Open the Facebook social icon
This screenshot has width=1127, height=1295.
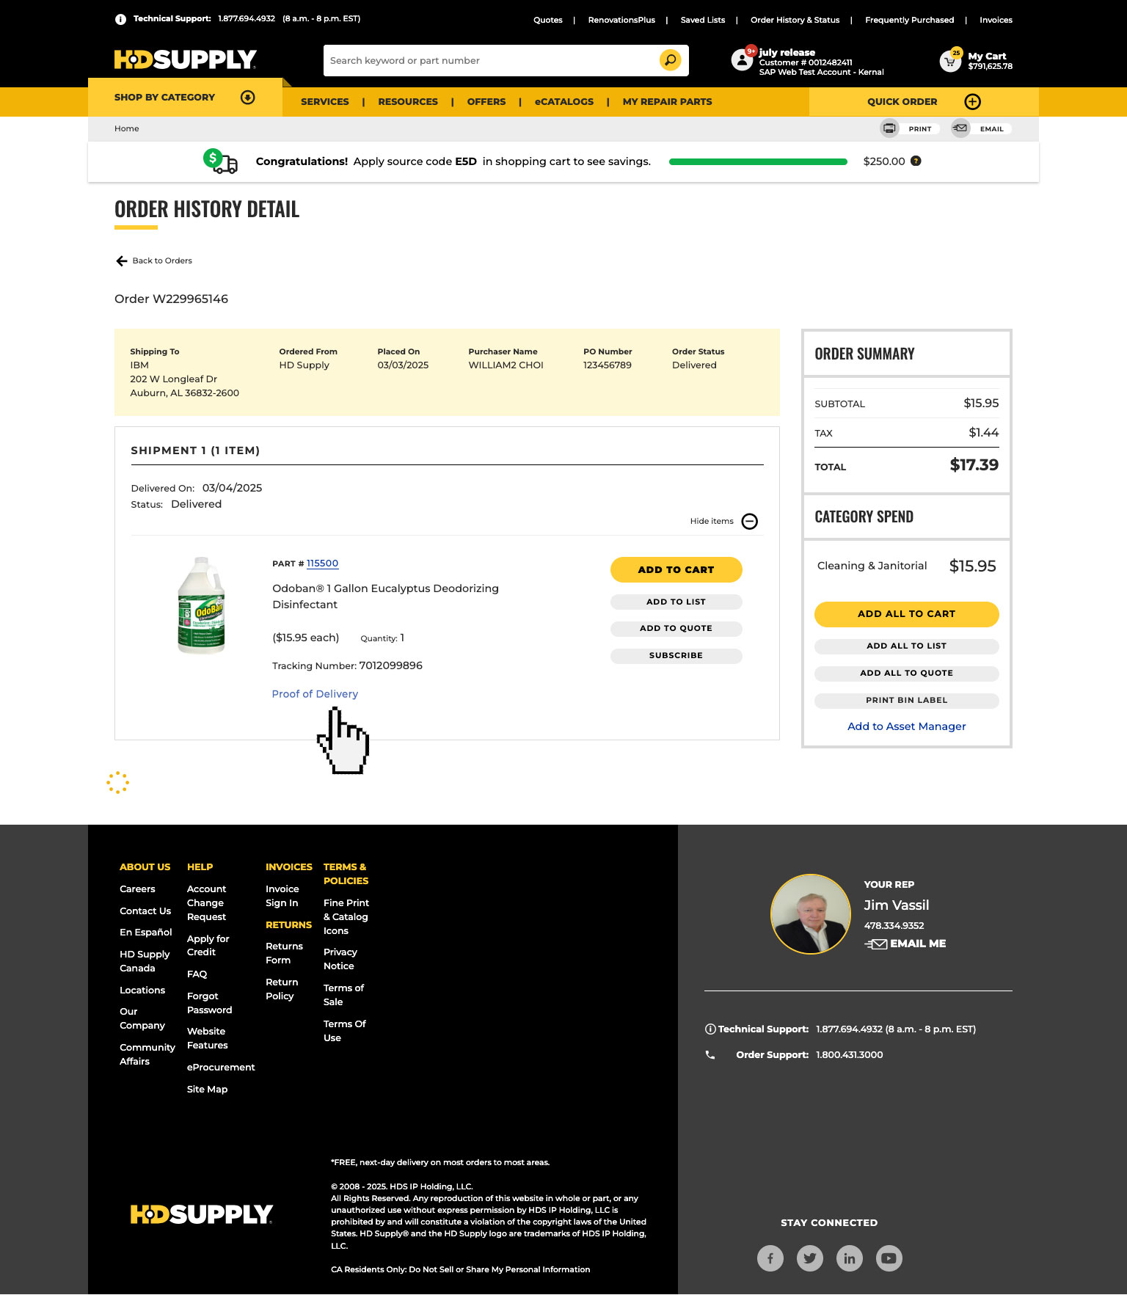(770, 1258)
